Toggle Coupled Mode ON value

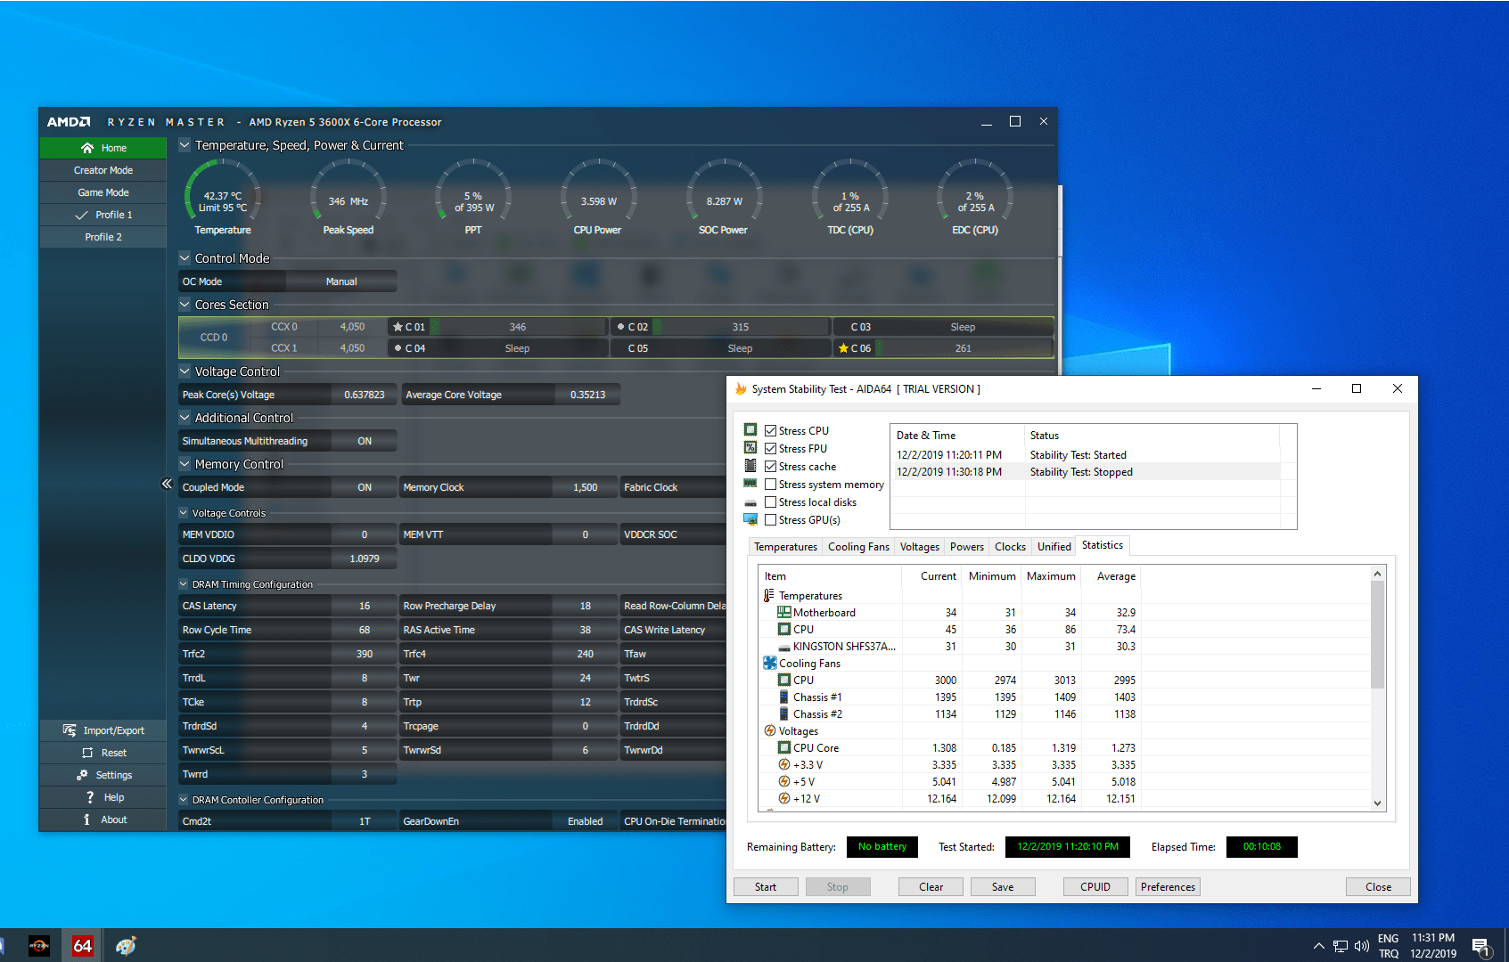click(365, 487)
